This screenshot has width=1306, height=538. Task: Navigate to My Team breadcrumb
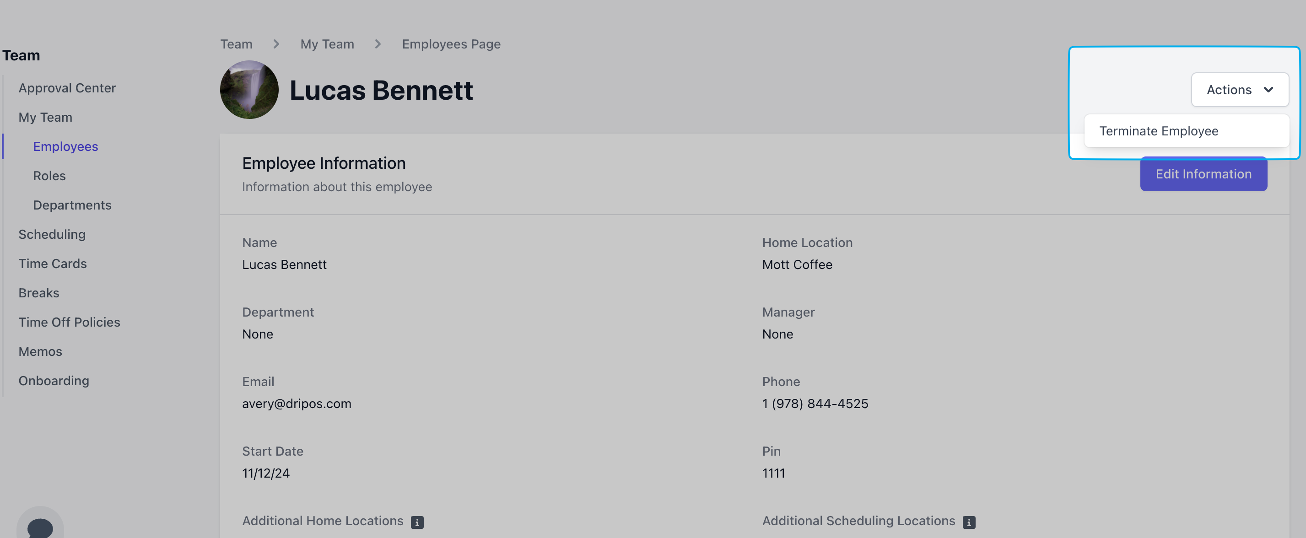point(327,44)
